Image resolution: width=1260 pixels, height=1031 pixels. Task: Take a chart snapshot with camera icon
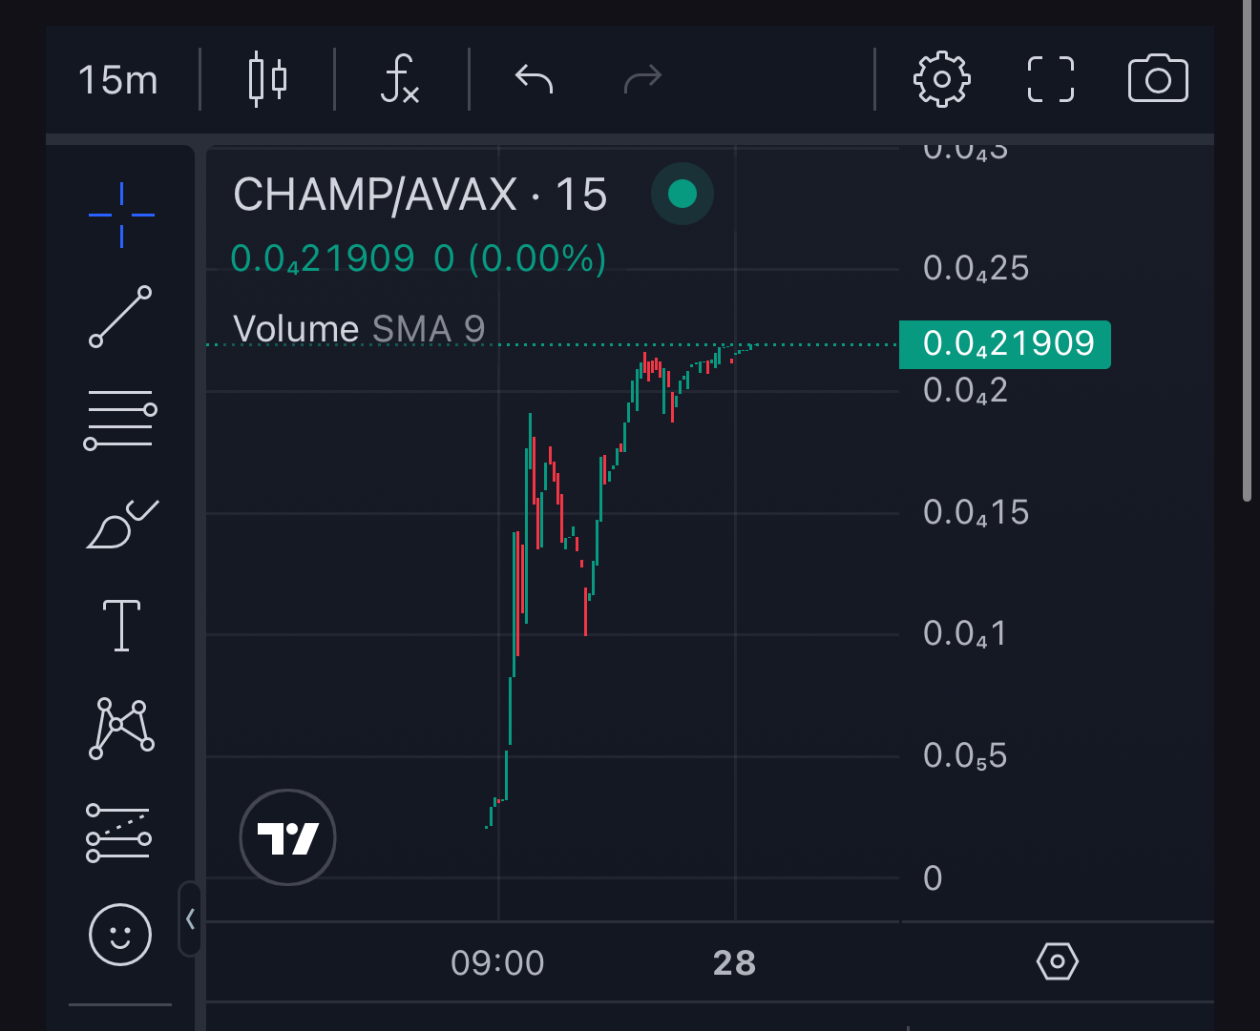[x=1158, y=79]
